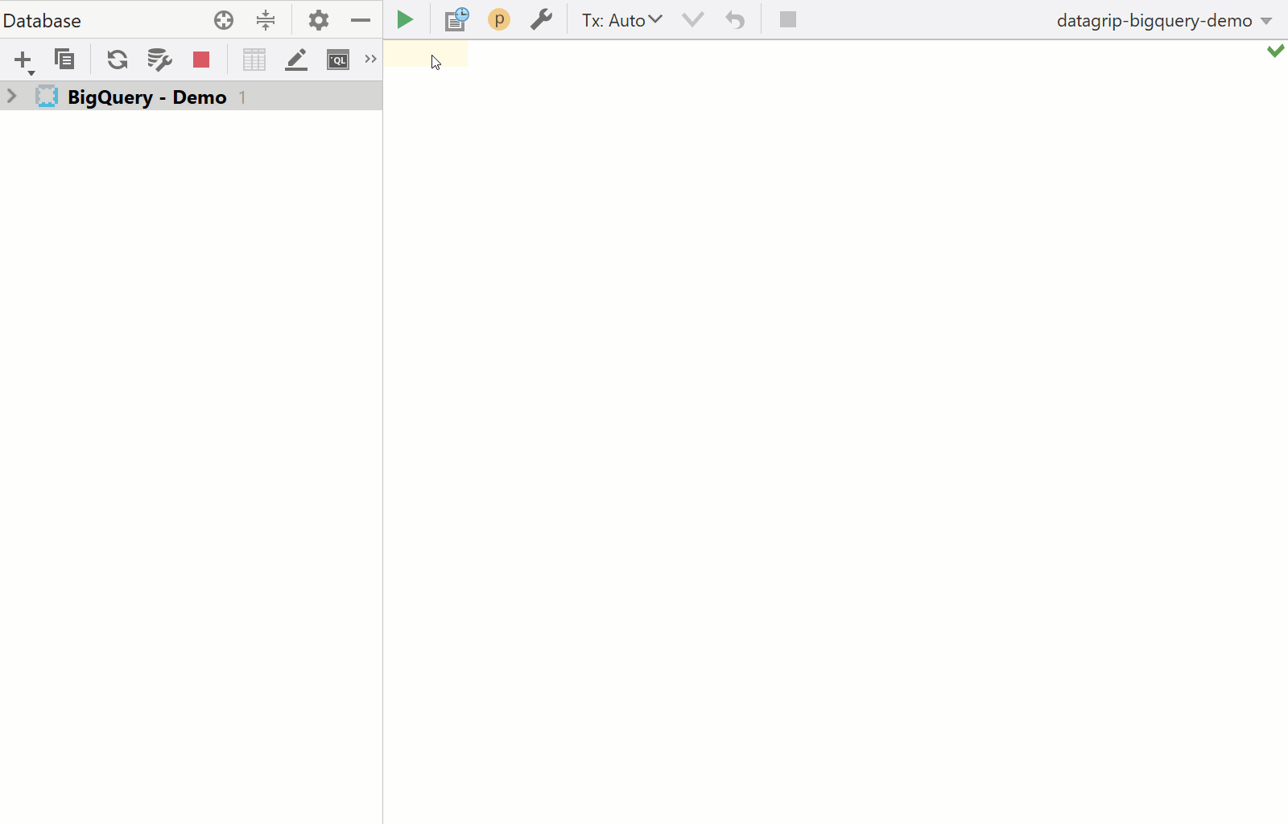Open query history clock icon
The height and width of the screenshot is (824, 1288).
point(456,19)
